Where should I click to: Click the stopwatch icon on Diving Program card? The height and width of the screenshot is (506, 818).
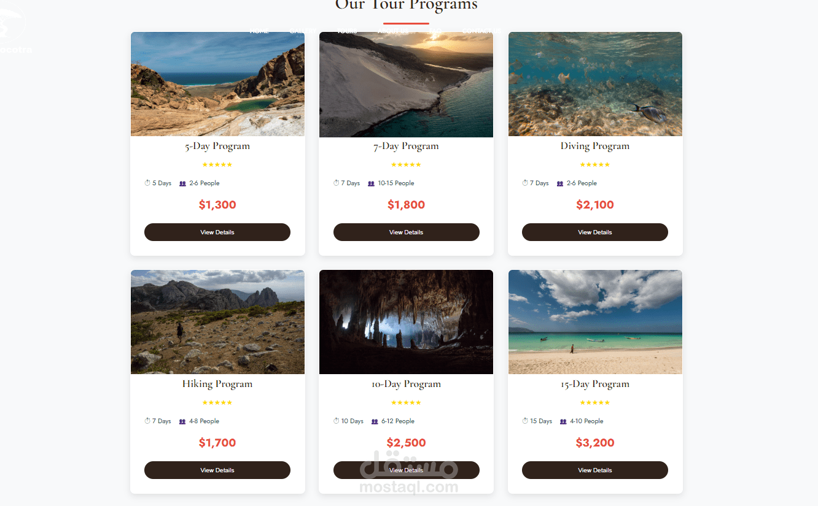point(525,183)
